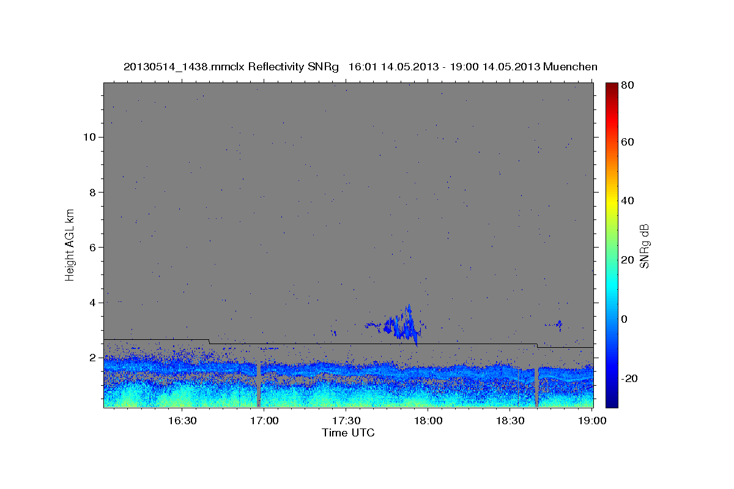Viewport: 734px width, 489px height.
Task: Click the 17:30 time tick label
Action: (346, 421)
